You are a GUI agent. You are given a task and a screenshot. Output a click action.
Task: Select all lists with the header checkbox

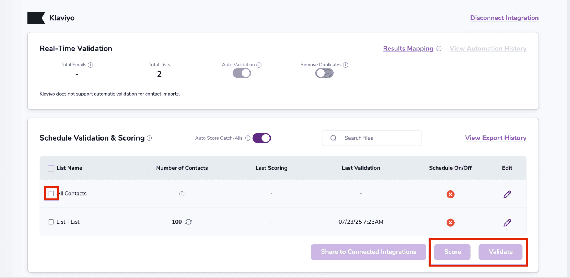click(x=51, y=168)
